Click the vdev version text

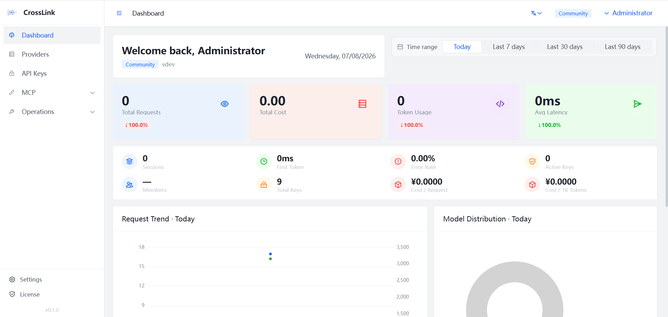click(168, 64)
